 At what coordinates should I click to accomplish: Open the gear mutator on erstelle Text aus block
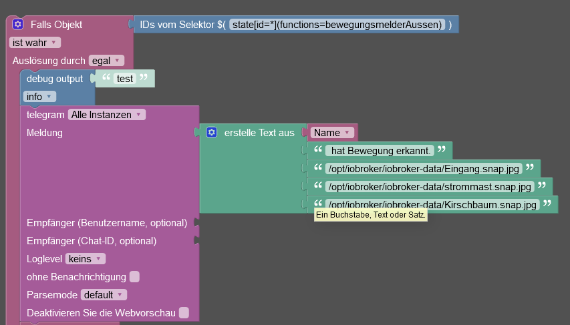[x=212, y=133]
